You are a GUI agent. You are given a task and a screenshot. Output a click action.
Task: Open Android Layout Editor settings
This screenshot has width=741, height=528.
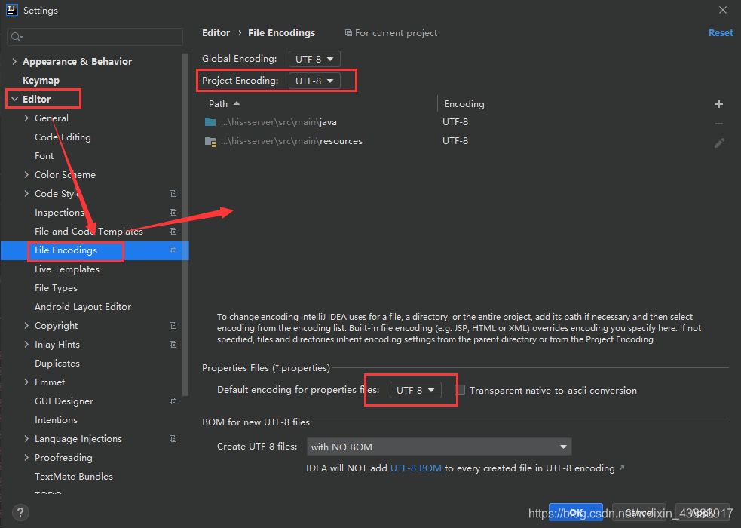pos(83,307)
